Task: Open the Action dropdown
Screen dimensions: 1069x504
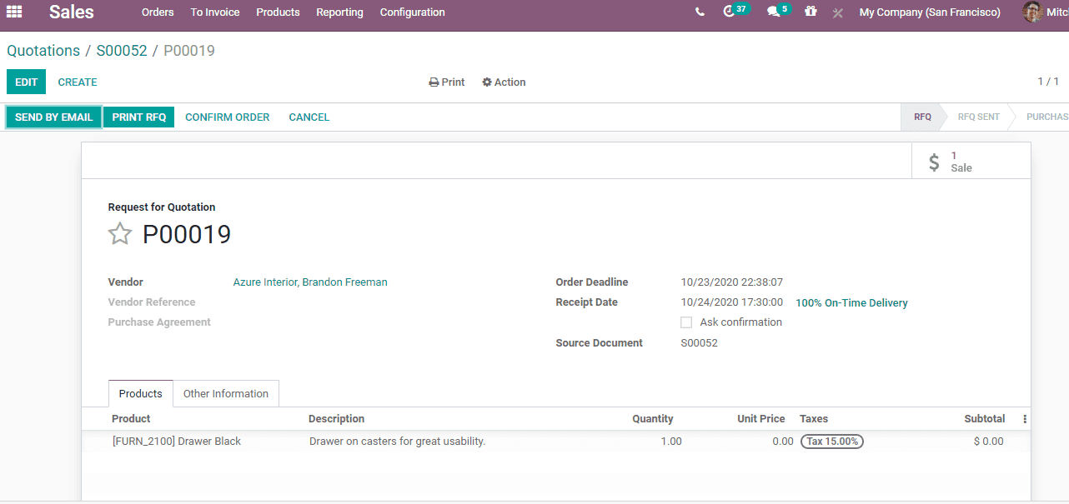Action: click(x=504, y=82)
